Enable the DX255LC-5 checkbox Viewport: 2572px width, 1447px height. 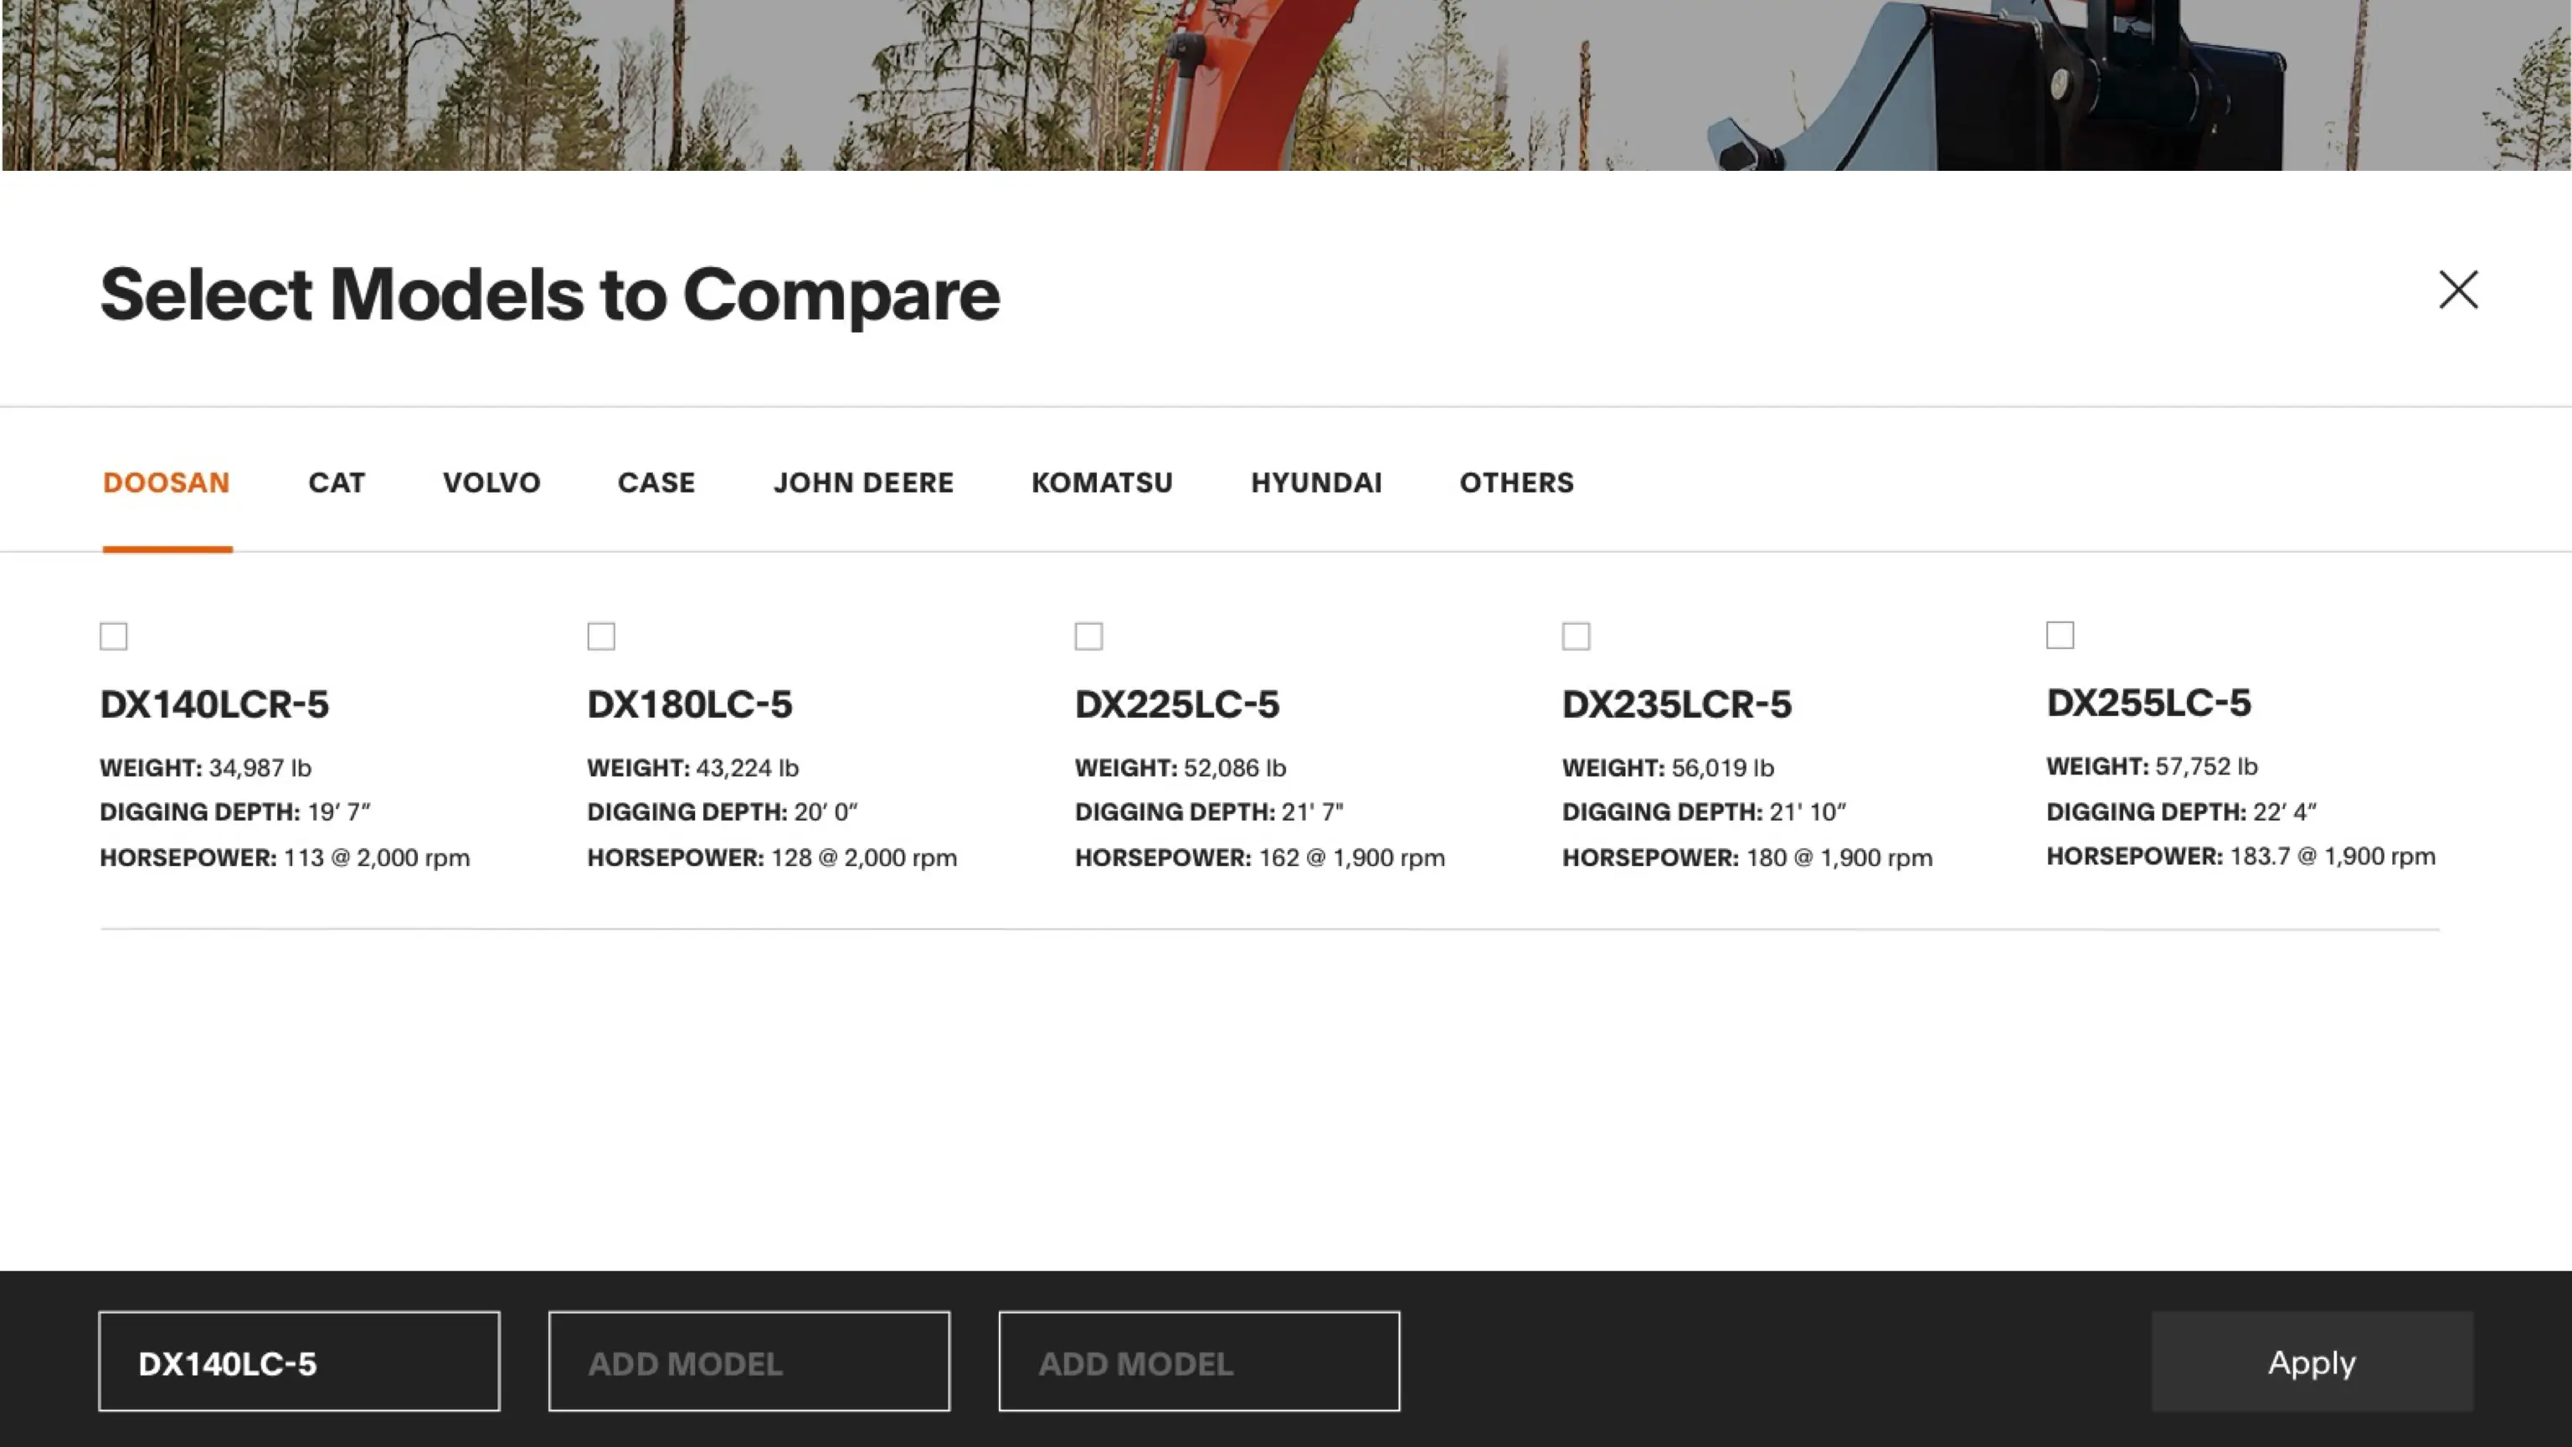point(2060,634)
